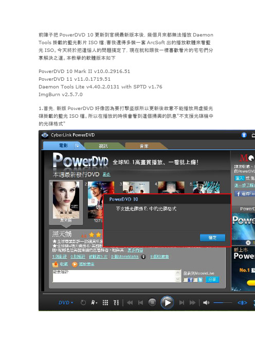This screenshot has height=361, width=255.
Task: Click comment box scrollbar up arrow
Action: (178, 273)
